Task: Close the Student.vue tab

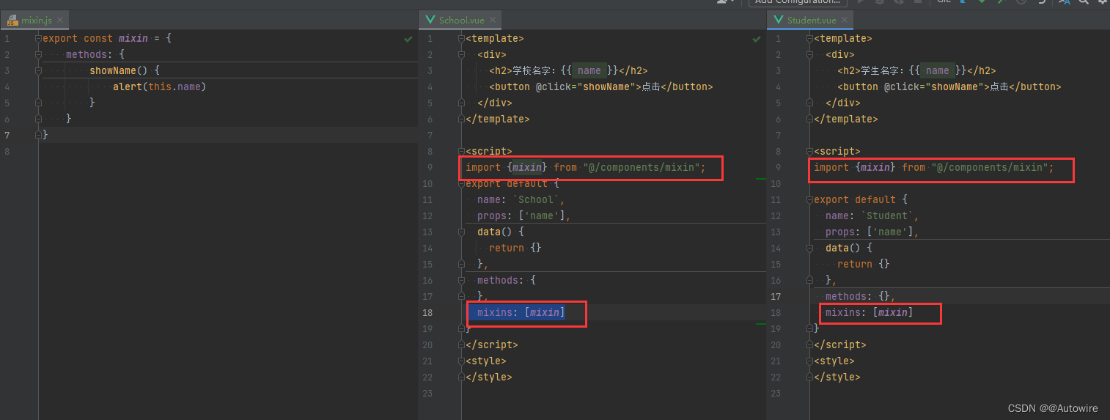Action: (844, 21)
